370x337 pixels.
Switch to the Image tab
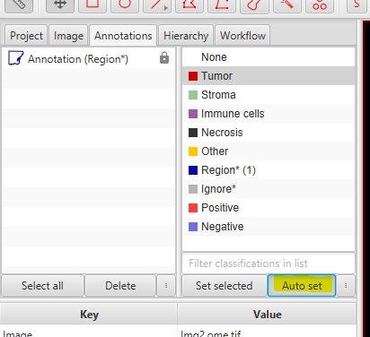pos(68,36)
